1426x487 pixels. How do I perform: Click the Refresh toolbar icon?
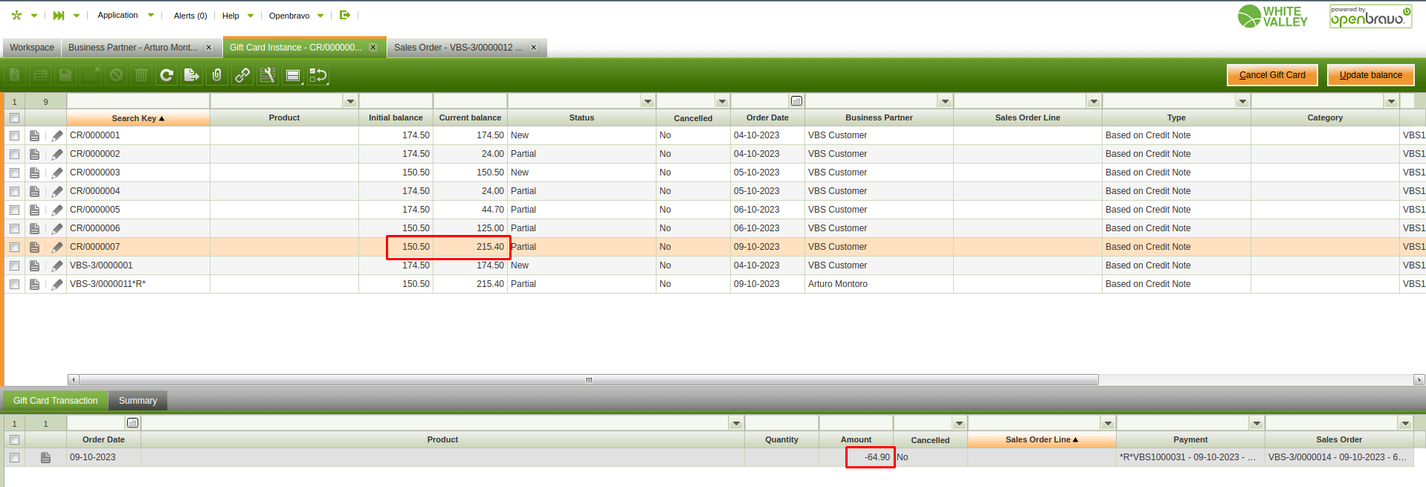tap(167, 75)
